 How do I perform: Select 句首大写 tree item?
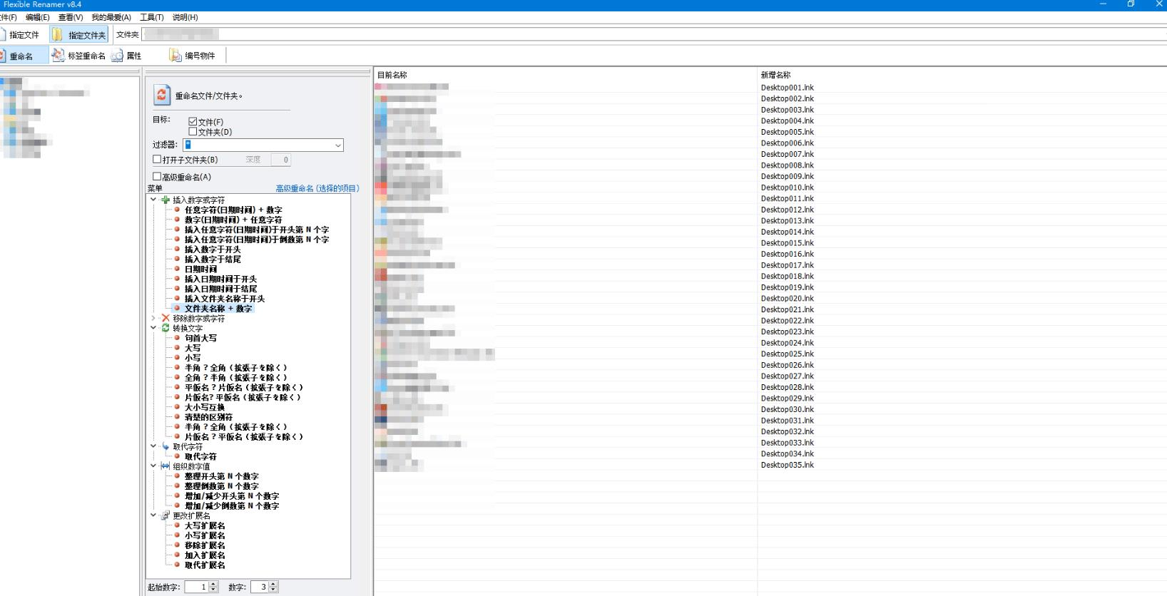click(x=200, y=339)
